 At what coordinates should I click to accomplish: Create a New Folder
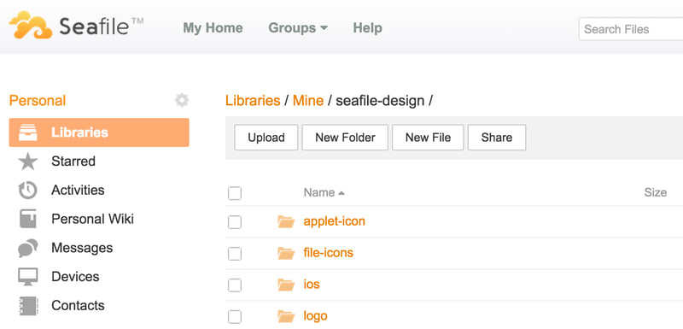point(345,138)
